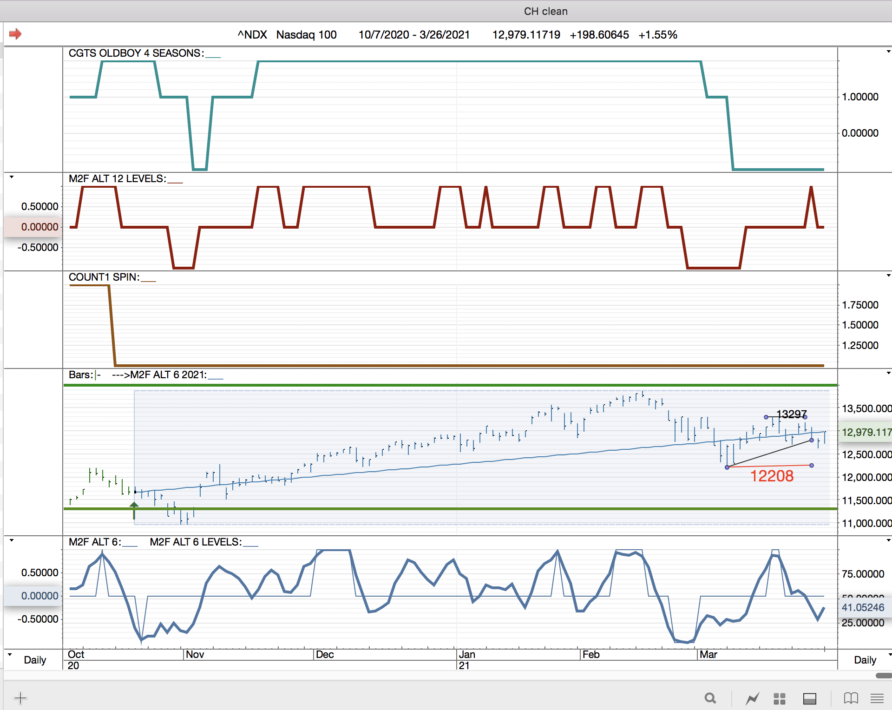Open the four-square grid view icon
The image size is (892, 710).
[779, 698]
